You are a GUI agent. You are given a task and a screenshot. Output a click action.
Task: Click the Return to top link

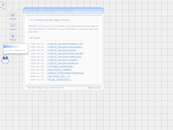[x=95, y=88]
